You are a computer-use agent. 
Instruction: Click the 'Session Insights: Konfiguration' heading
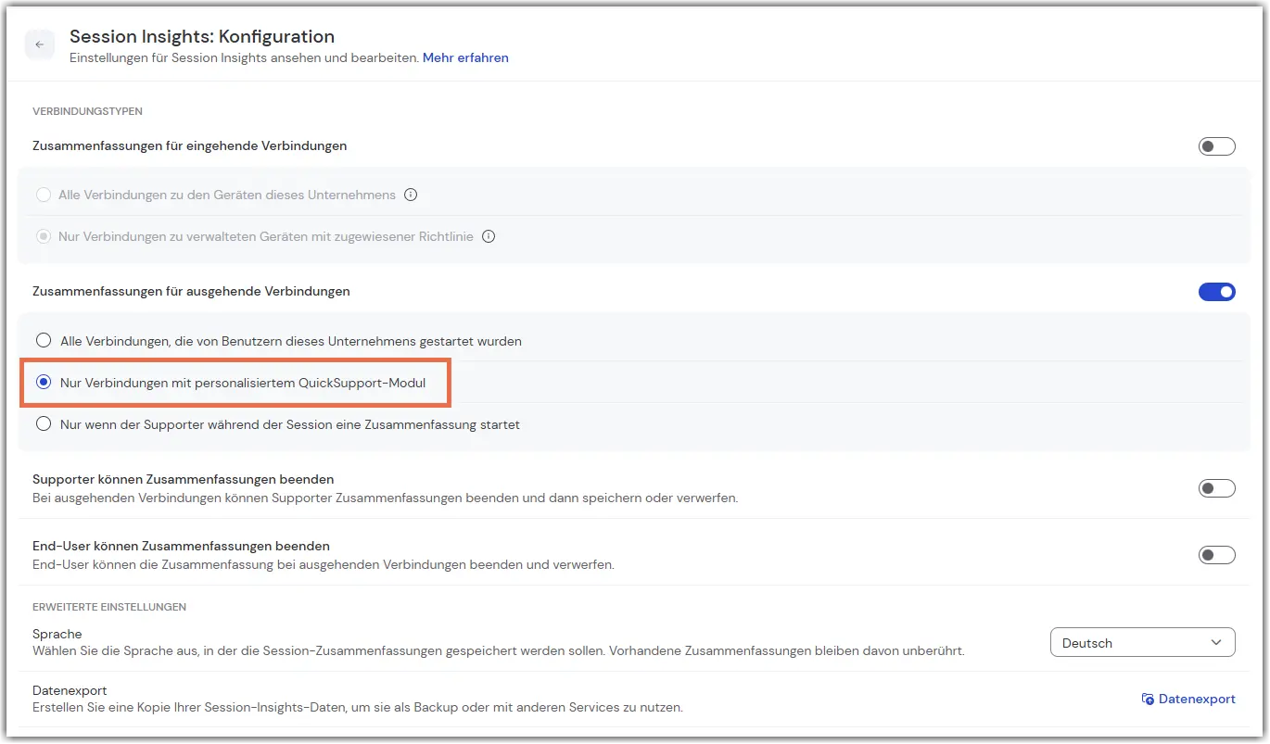(x=202, y=37)
